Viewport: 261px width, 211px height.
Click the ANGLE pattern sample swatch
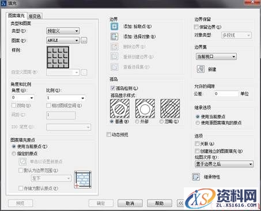pos(58,57)
